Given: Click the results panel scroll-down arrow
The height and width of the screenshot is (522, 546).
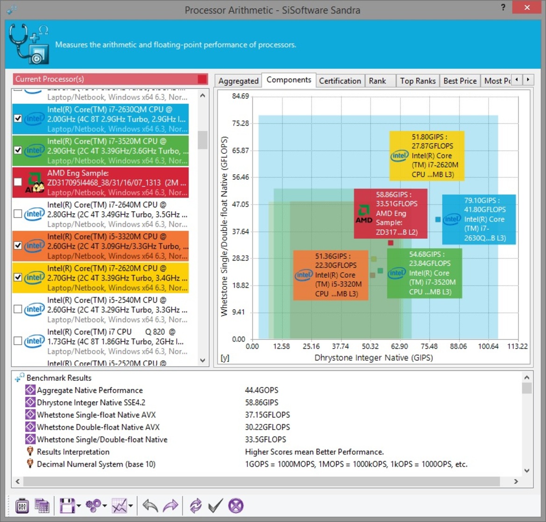Looking at the screenshot, I should 527,471.
